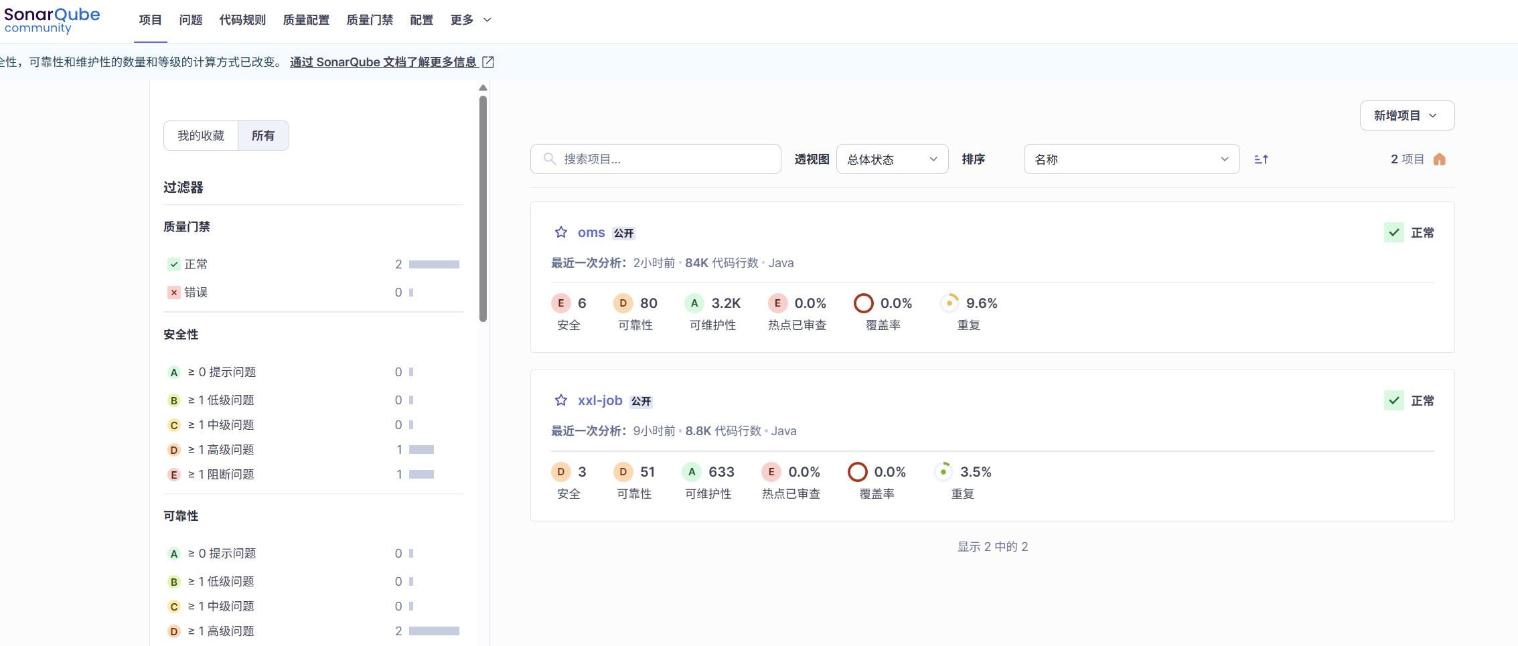Filter security by A 提示问题 rating
Screen dimensions: 1518x646
pos(313,372)
